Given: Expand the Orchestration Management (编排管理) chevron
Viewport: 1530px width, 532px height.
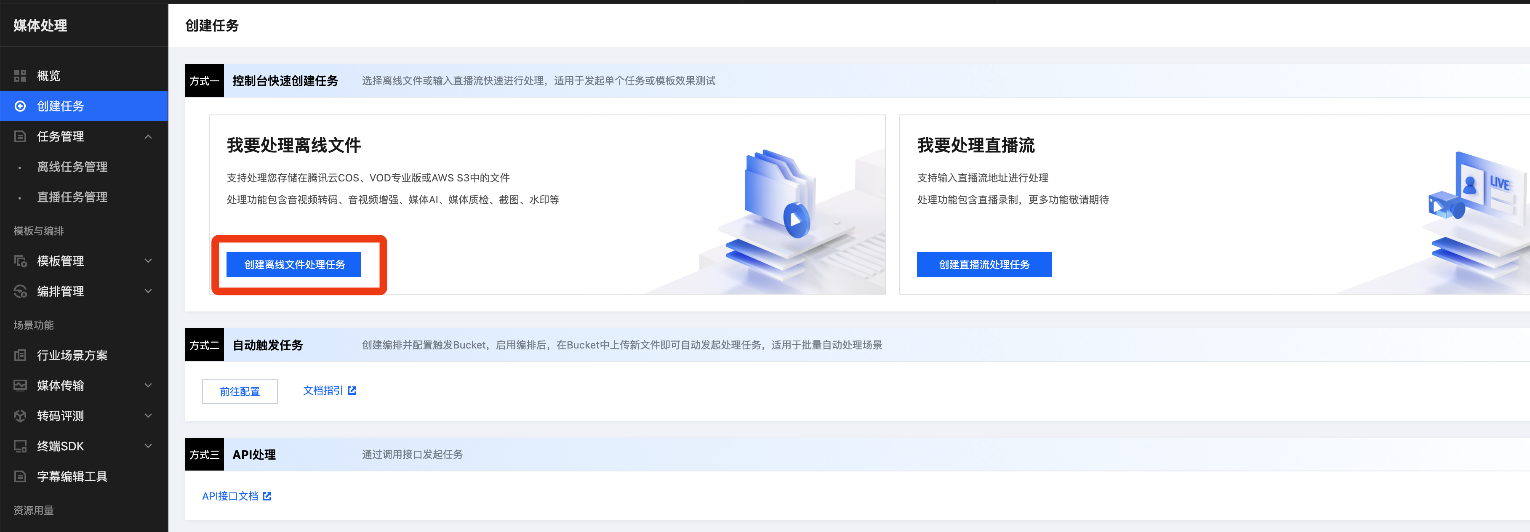Looking at the screenshot, I should click(x=148, y=291).
